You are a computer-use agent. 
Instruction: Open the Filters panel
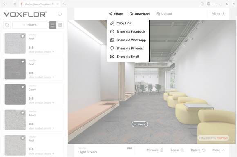[29, 25]
